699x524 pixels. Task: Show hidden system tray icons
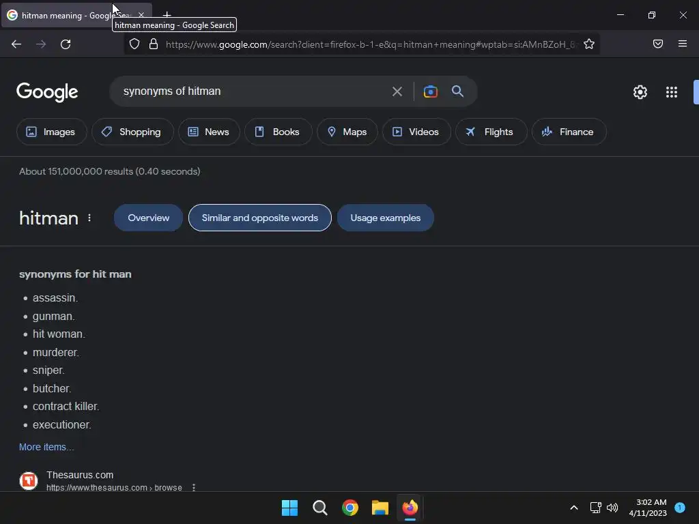point(574,508)
